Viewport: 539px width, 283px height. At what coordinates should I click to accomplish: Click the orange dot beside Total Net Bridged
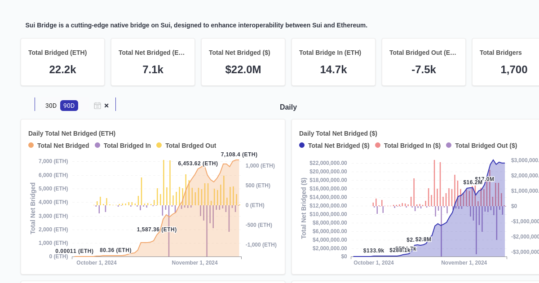click(x=31, y=145)
